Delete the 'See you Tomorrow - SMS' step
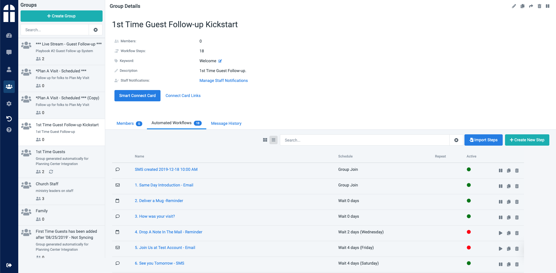This screenshot has height=273, width=556. (x=517, y=264)
